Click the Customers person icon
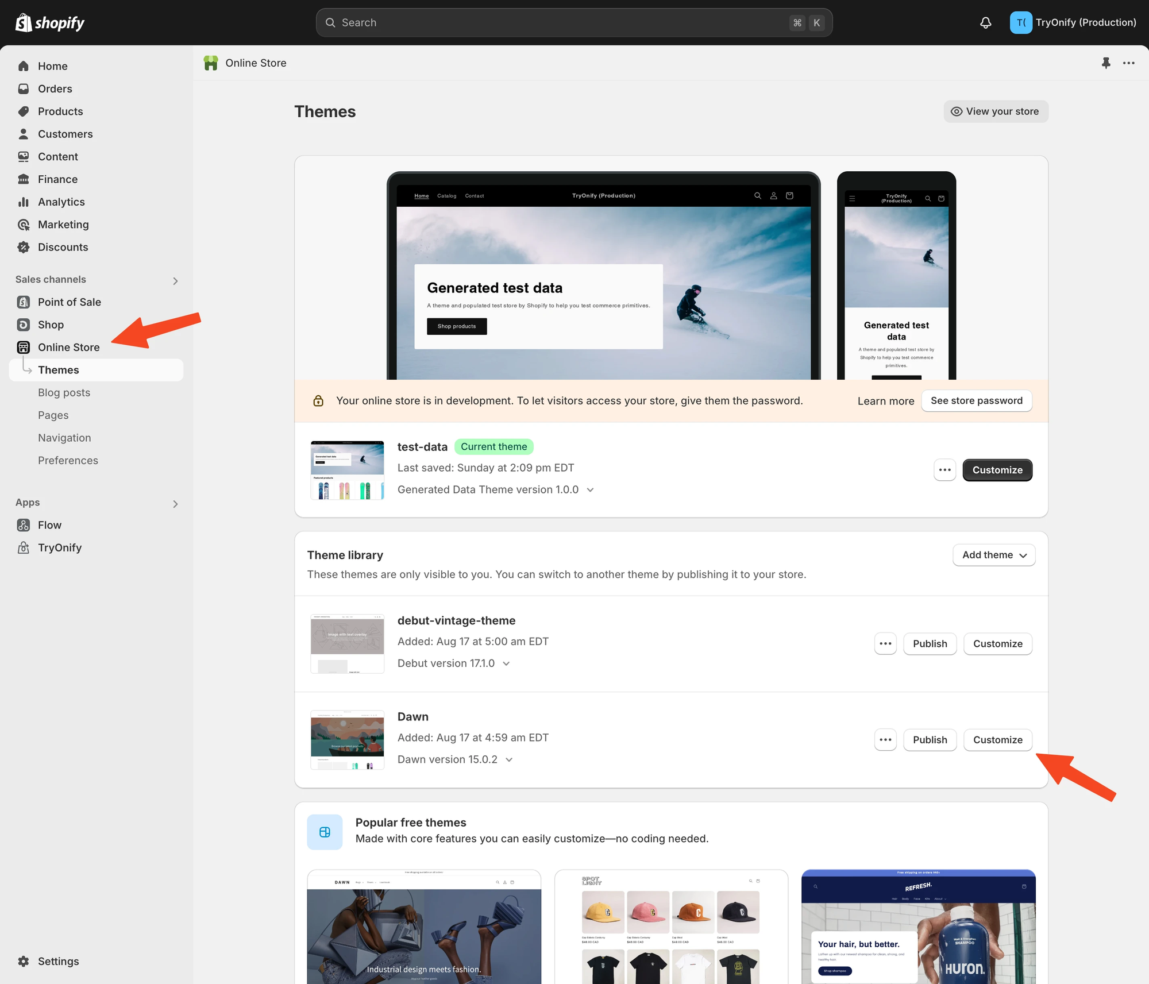 point(24,134)
